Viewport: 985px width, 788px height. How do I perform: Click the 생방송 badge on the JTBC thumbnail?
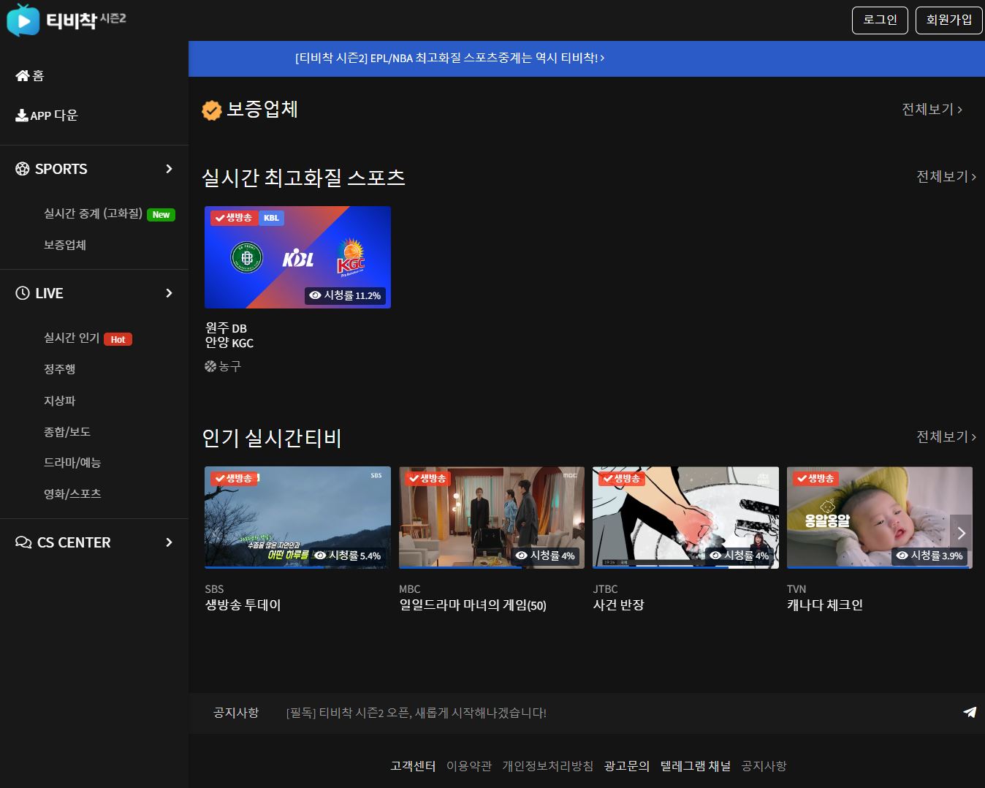pos(621,479)
